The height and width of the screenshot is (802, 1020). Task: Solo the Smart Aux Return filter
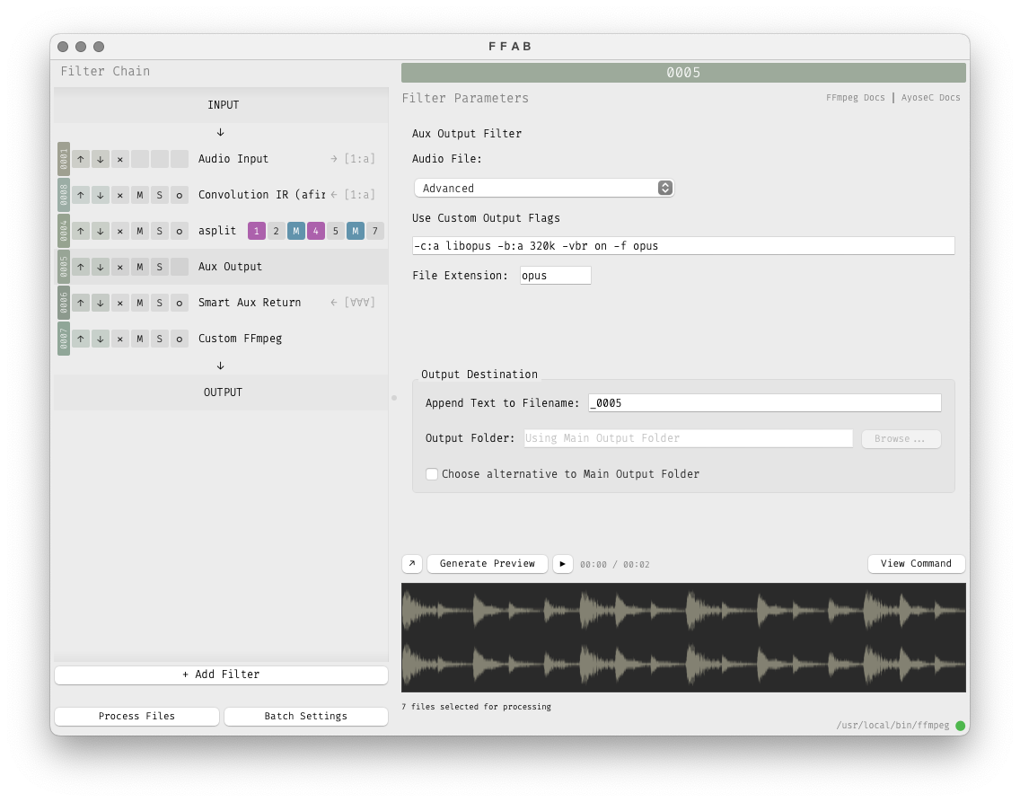pyautogui.click(x=160, y=303)
